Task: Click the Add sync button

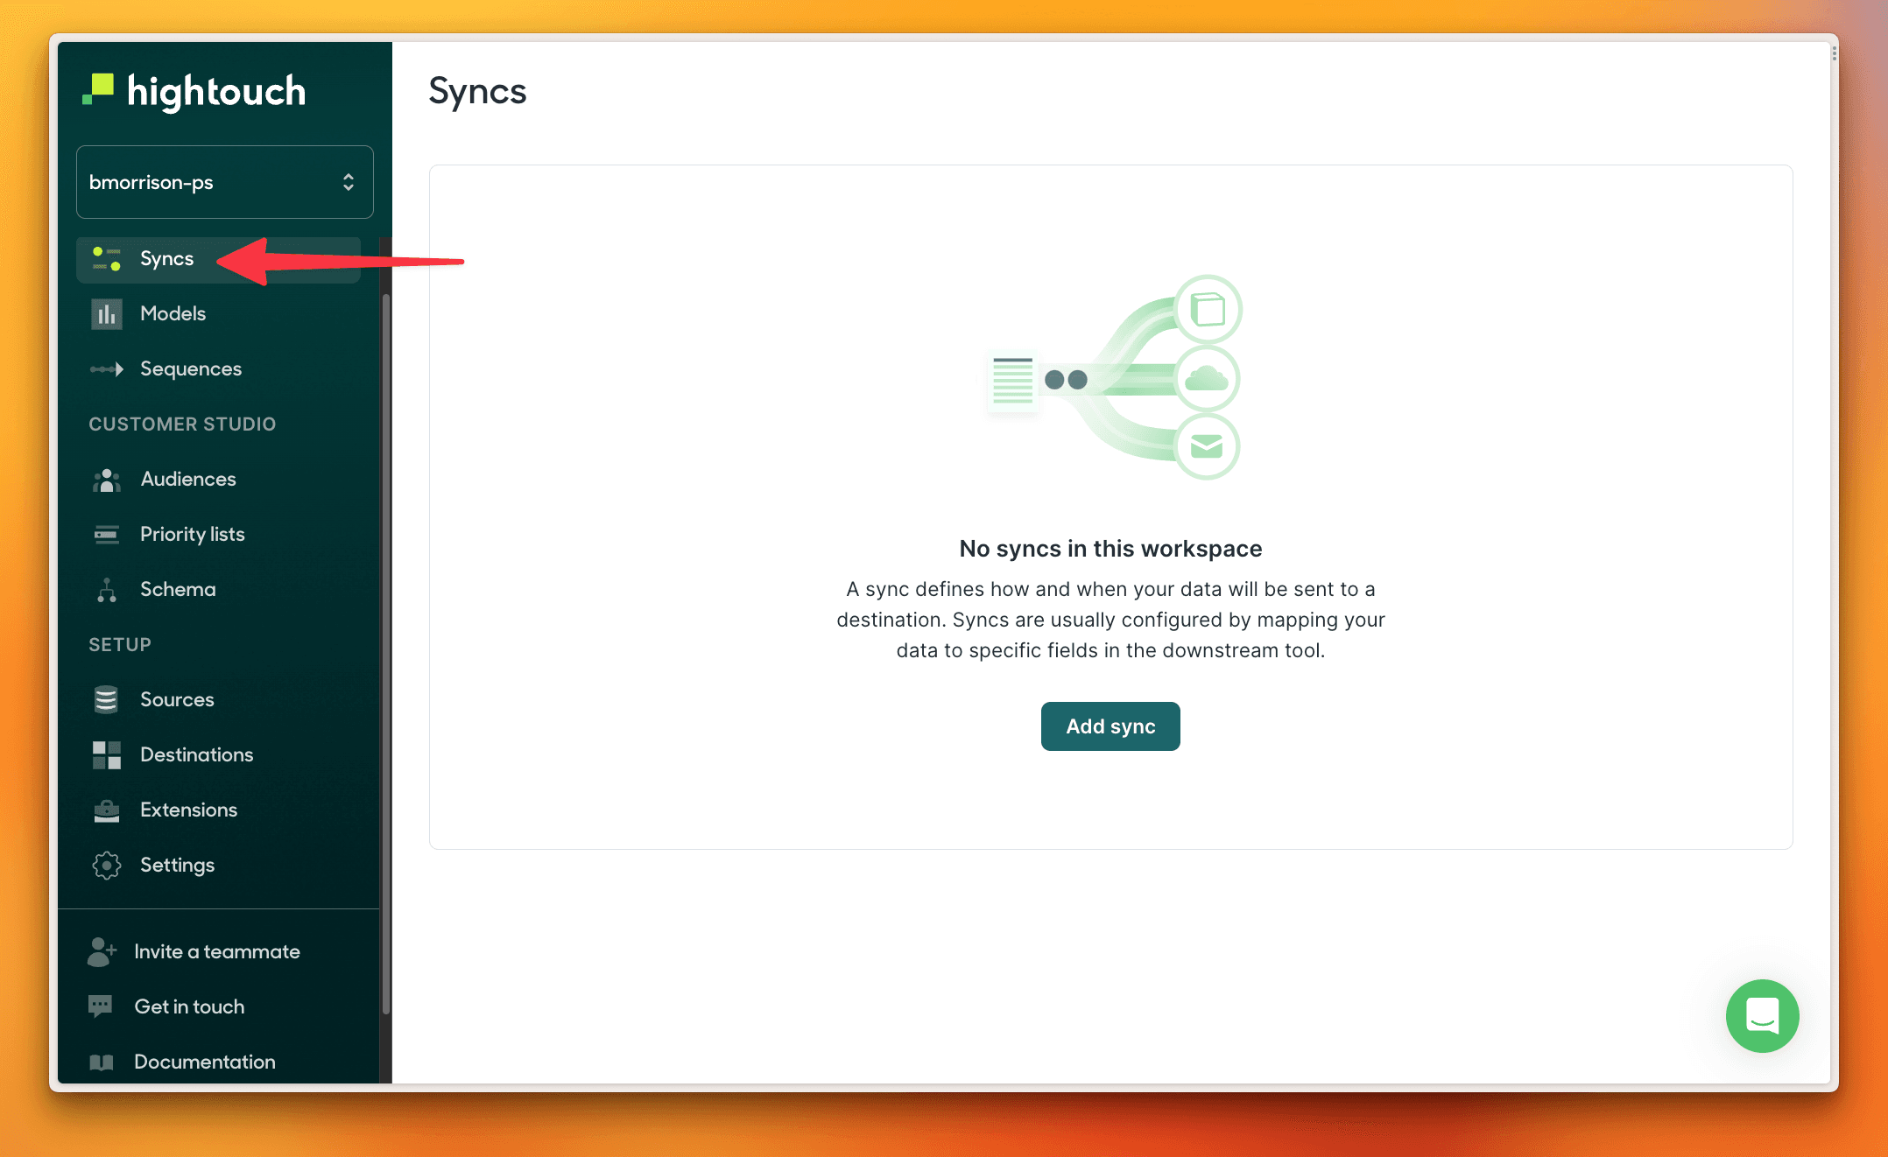Action: [x=1110, y=726]
